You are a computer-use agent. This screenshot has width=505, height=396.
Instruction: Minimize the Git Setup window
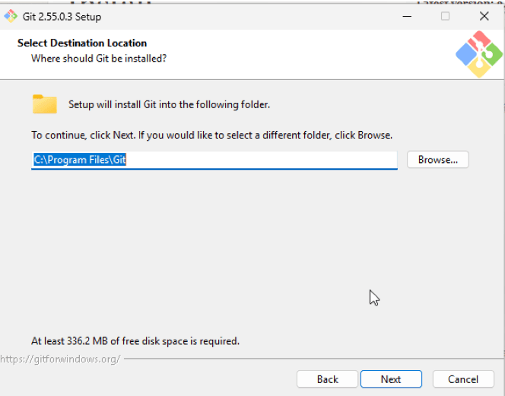click(407, 16)
